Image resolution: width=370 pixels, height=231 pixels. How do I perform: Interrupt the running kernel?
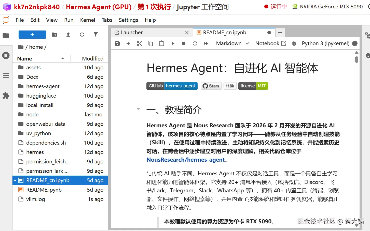coord(184,43)
